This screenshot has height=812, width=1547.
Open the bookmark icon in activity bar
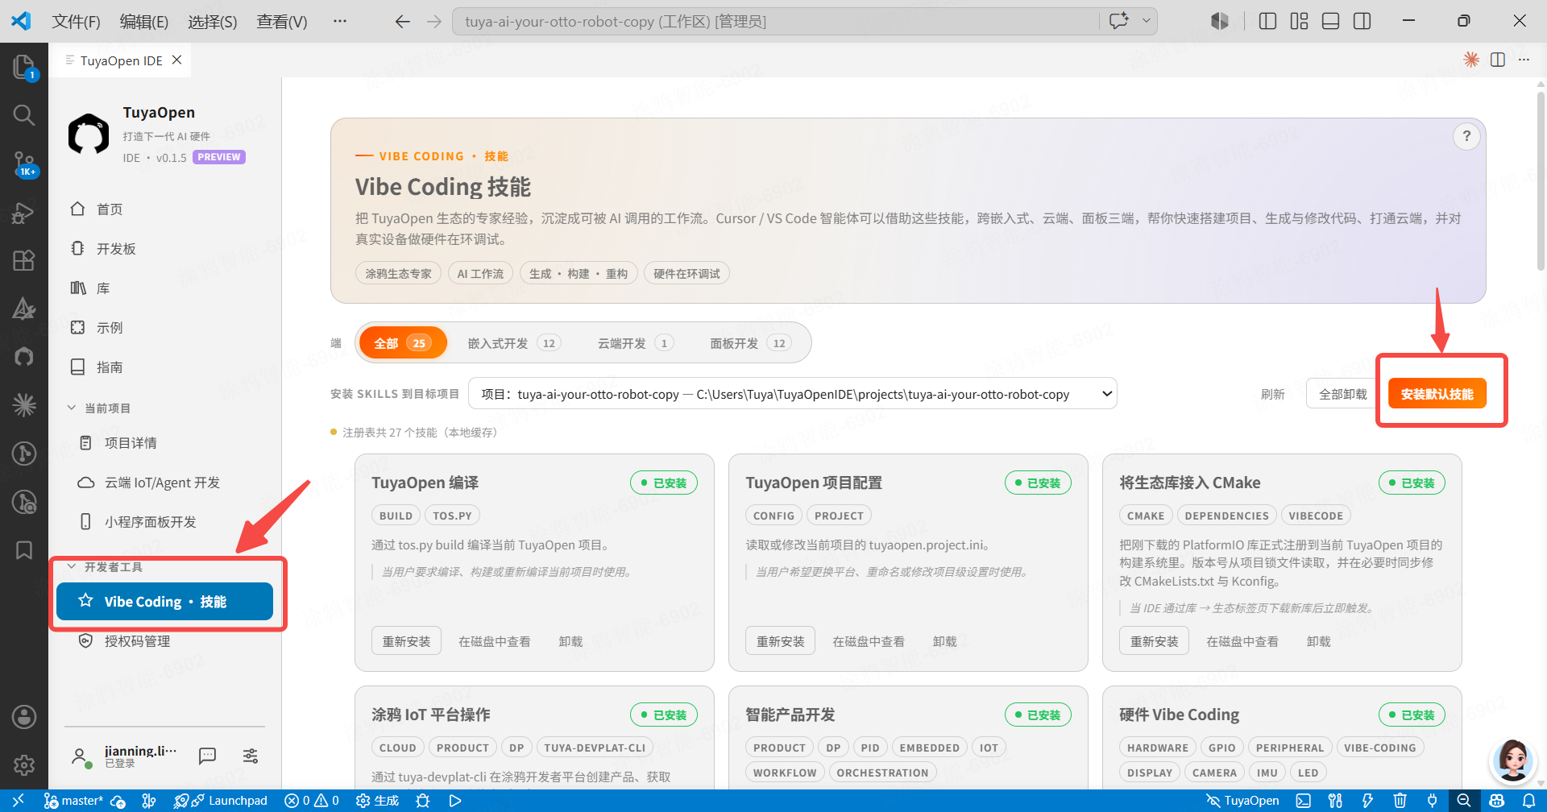24,550
